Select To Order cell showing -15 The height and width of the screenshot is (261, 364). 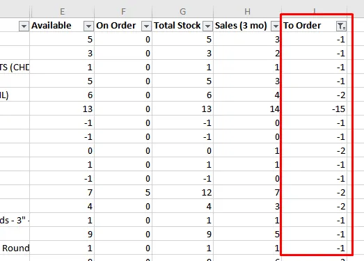point(315,109)
